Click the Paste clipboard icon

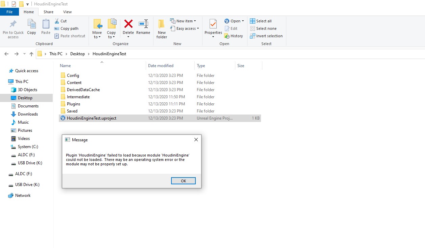point(46,24)
